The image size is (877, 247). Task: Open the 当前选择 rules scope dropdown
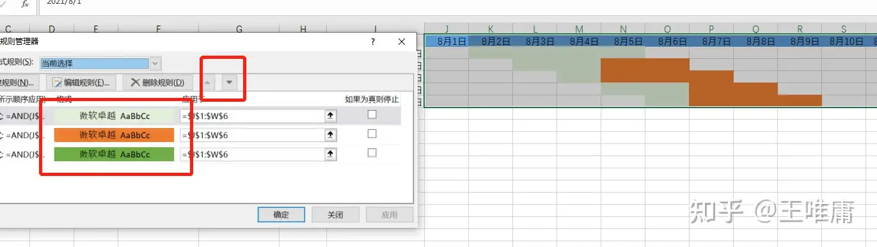[x=155, y=63]
